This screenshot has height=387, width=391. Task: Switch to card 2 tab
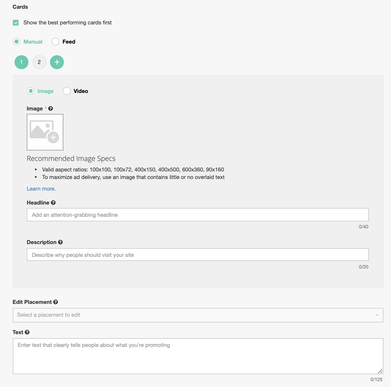point(39,62)
